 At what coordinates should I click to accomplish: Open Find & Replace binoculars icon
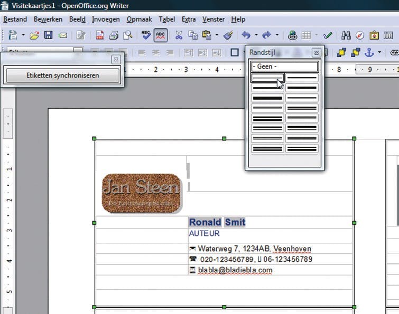pyautogui.click(x=346, y=35)
